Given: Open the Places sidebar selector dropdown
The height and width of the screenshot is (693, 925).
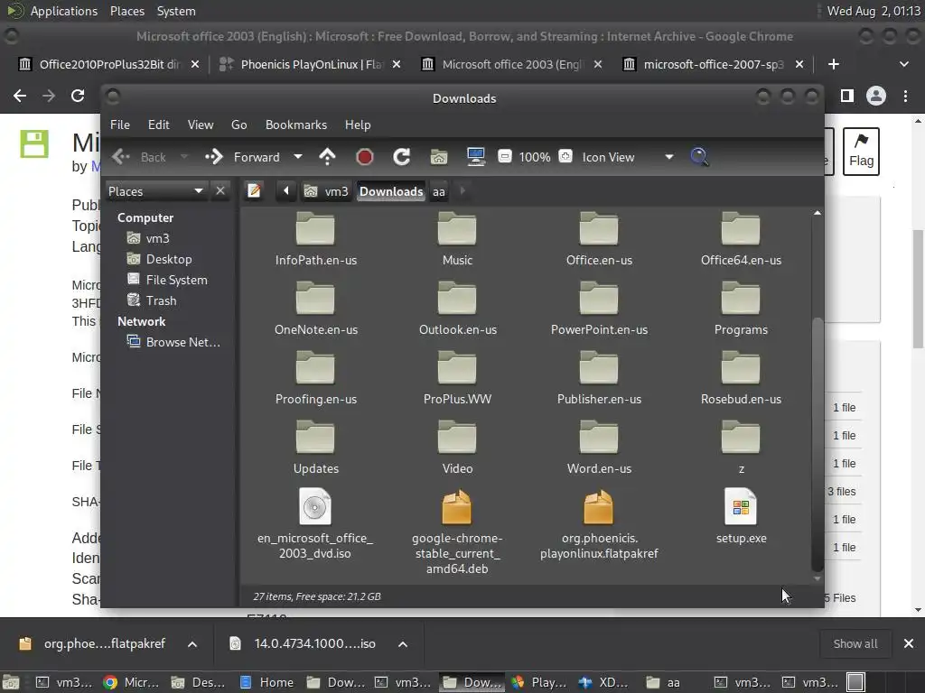Looking at the screenshot, I should [156, 191].
